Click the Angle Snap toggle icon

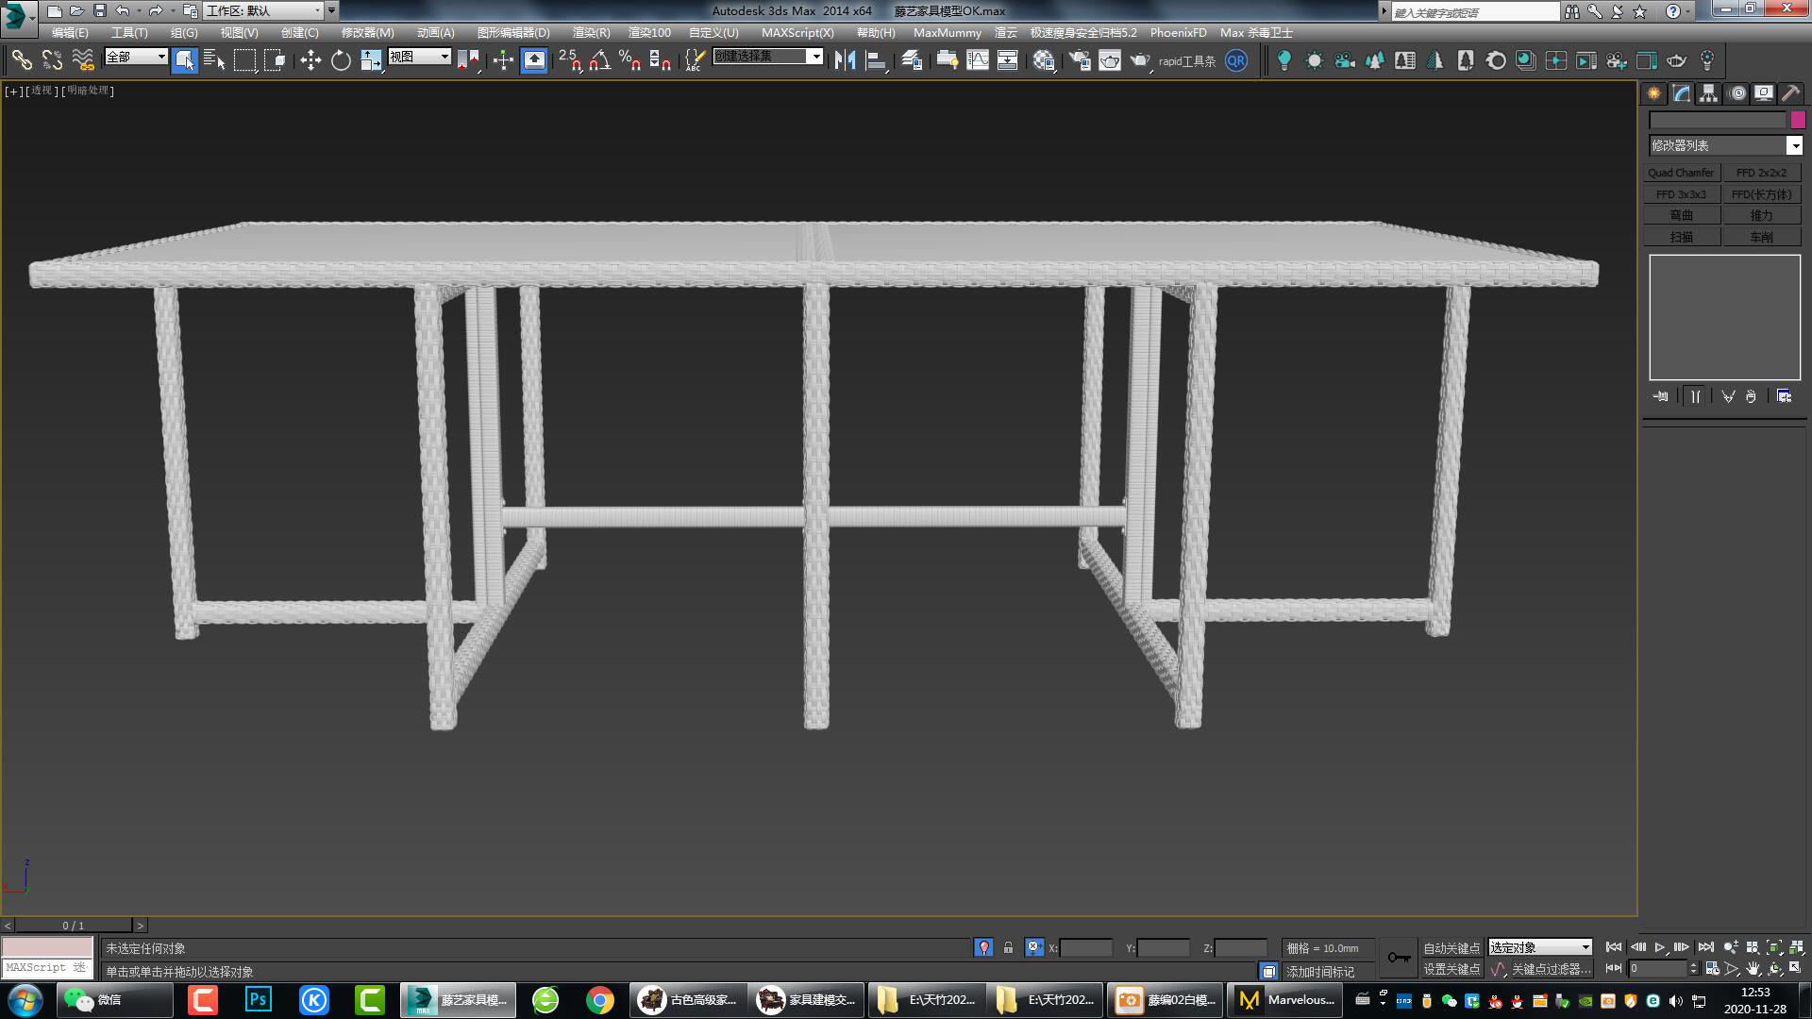[x=596, y=59]
